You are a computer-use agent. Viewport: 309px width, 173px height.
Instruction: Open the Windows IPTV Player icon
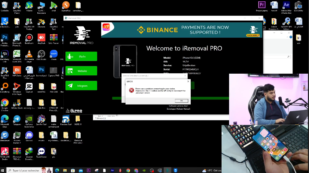(x=17, y=89)
